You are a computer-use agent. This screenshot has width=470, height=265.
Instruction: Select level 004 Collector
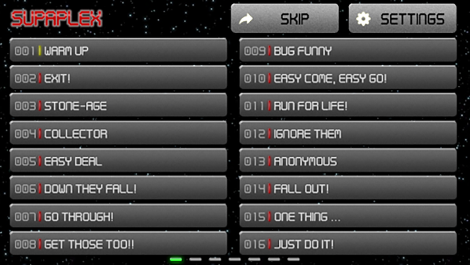[x=118, y=133]
